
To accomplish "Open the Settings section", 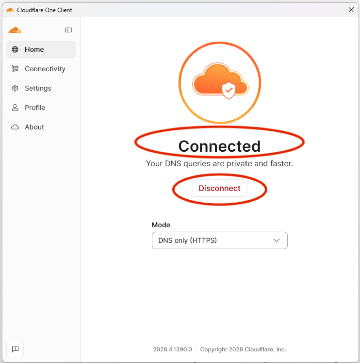I will [41, 88].
